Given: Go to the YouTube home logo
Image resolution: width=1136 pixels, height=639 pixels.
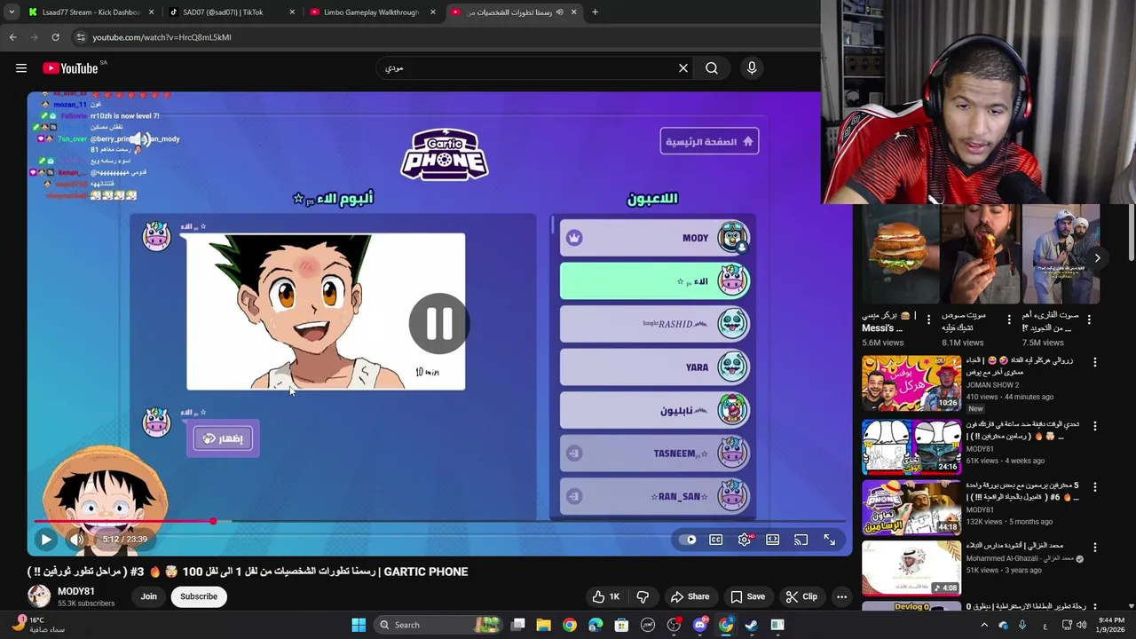Looking at the screenshot, I should pos(70,68).
